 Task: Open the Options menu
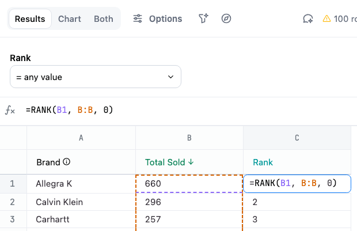click(x=158, y=19)
